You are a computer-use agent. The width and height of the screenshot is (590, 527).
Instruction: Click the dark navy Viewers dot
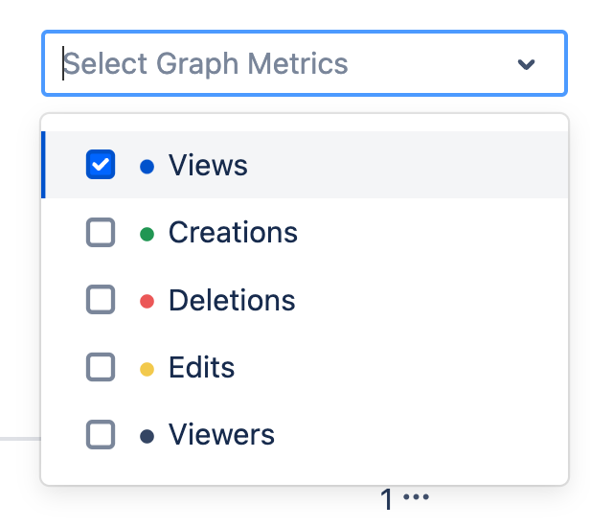[x=147, y=436]
